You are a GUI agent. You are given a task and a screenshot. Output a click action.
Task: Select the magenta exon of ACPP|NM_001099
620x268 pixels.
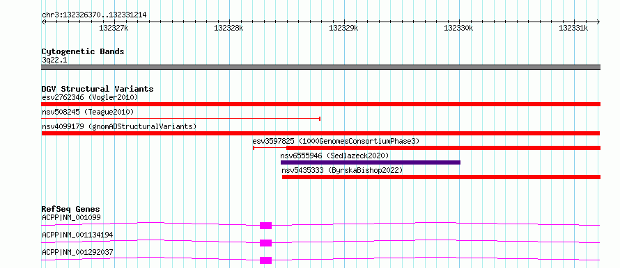tap(265, 226)
